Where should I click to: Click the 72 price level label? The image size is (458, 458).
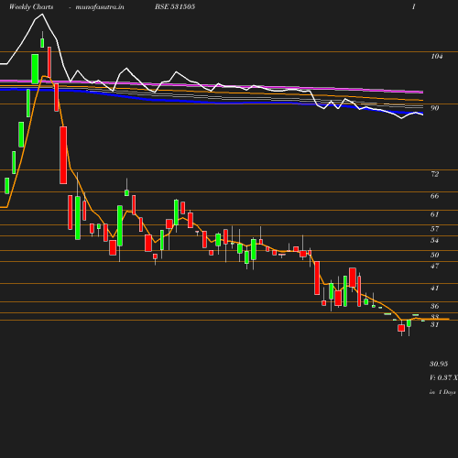coord(435,174)
